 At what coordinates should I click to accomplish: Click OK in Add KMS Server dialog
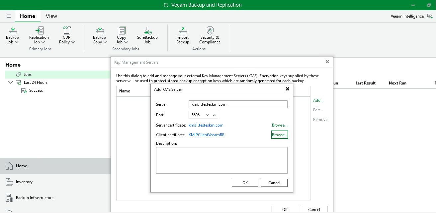(x=245, y=183)
